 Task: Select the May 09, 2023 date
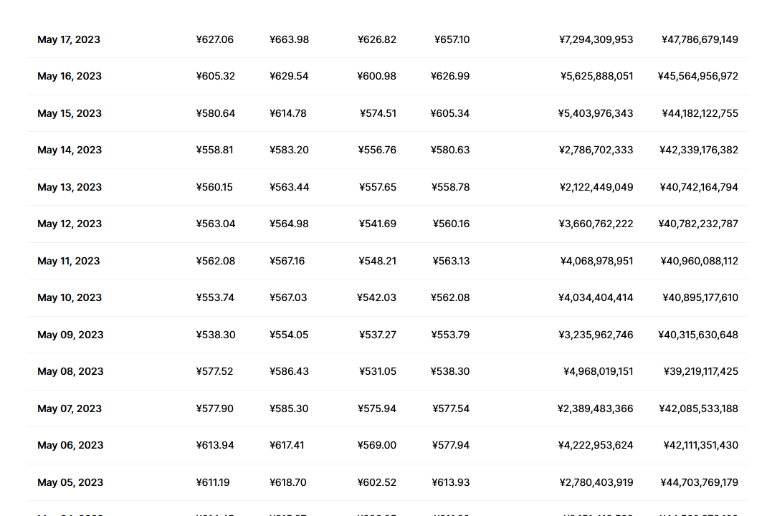[x=70, y=335]
